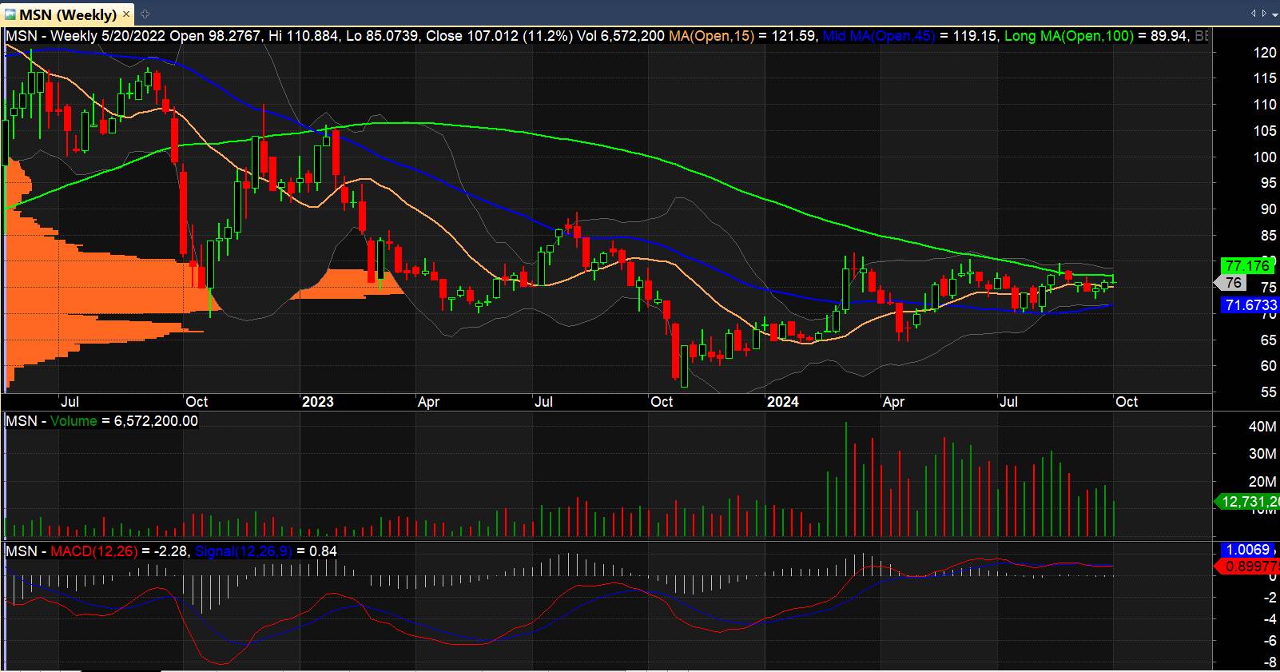Click the chart icon on MSN tab
The height and width of the screenshot is (672, 1280).
tap(10, 14)
